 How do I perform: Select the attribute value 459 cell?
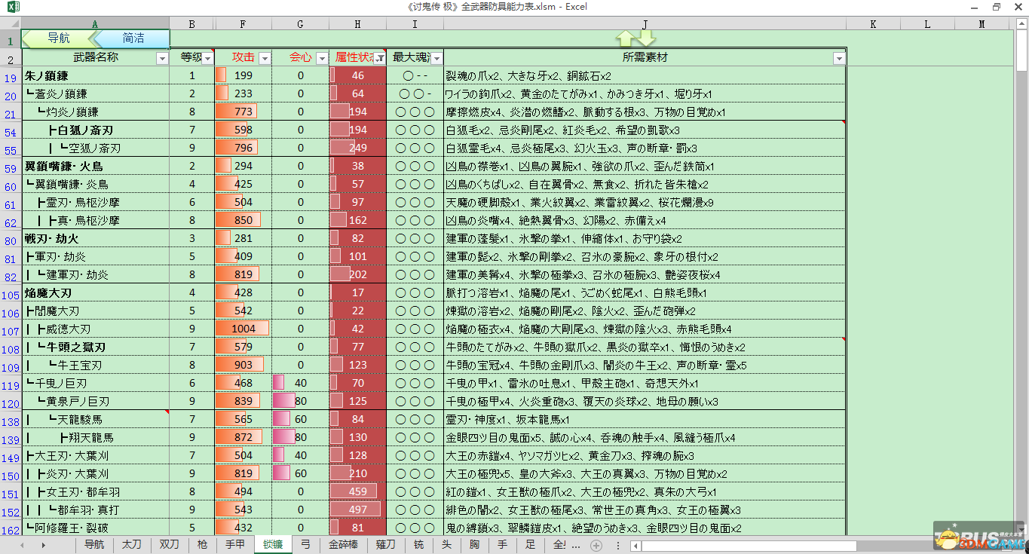pyautogui.click(x=357, y=491)
